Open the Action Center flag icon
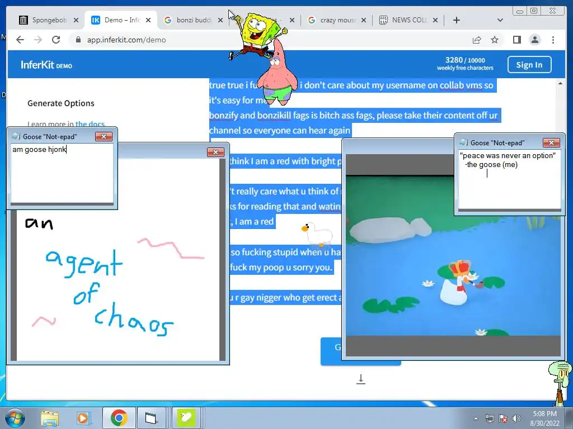Screen dimensions: 573x429 pos(503,418)
